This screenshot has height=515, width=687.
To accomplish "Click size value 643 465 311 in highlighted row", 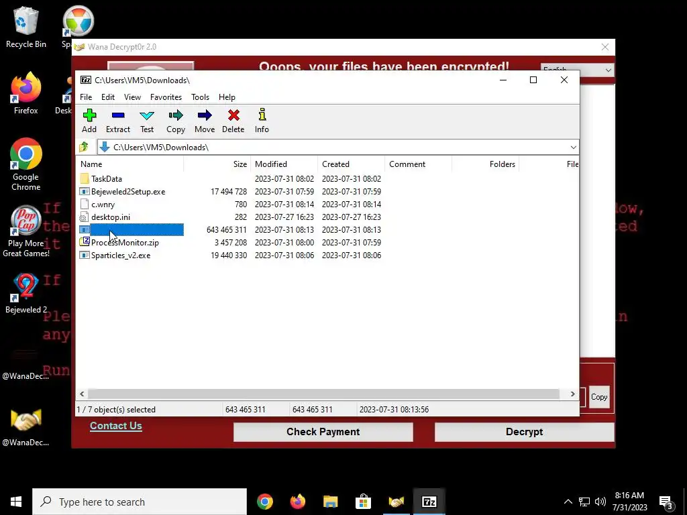I will tap(227, 230).
